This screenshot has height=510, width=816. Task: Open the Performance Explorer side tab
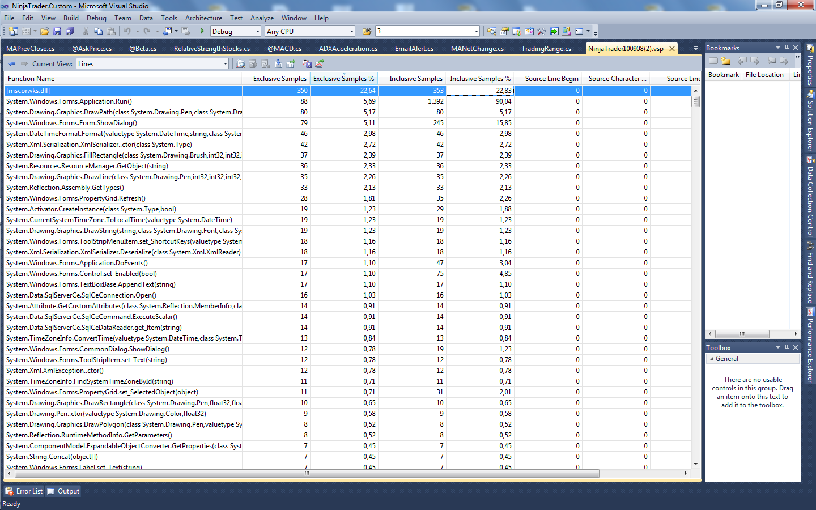point(810,346)
